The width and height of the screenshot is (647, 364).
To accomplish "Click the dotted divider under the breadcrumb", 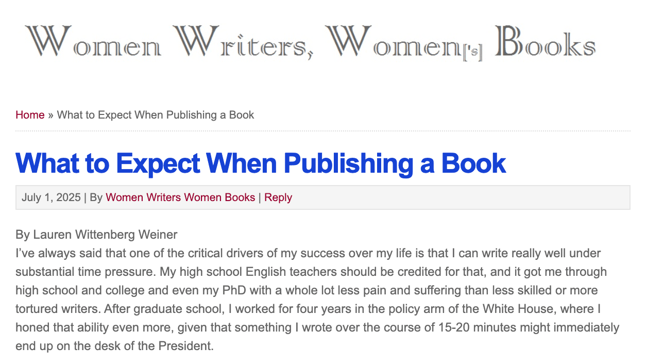I will pyautogui.click(x=323, y=131).
